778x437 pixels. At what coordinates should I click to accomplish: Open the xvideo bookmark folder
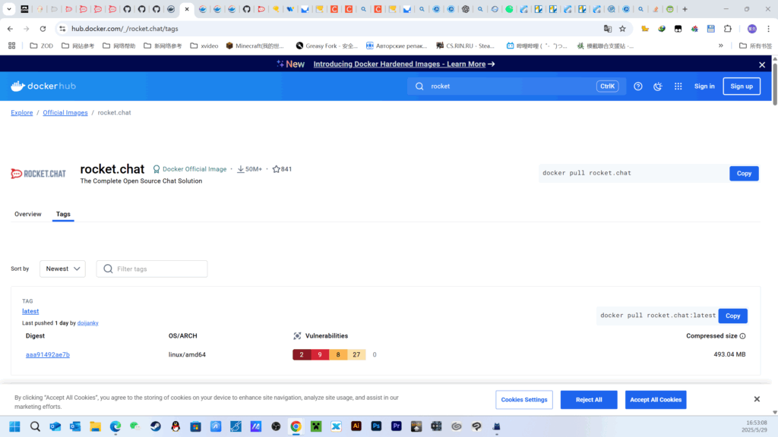(x=204, y=46)
